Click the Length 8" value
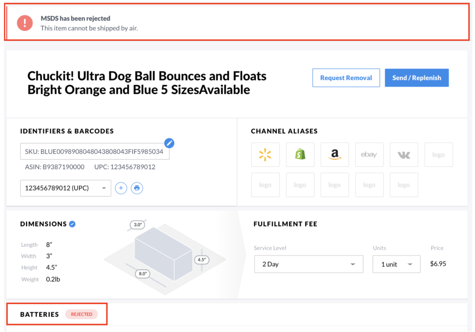Image resolution: width=475 pixels, height=332 pixels. (x=49, y=245)
